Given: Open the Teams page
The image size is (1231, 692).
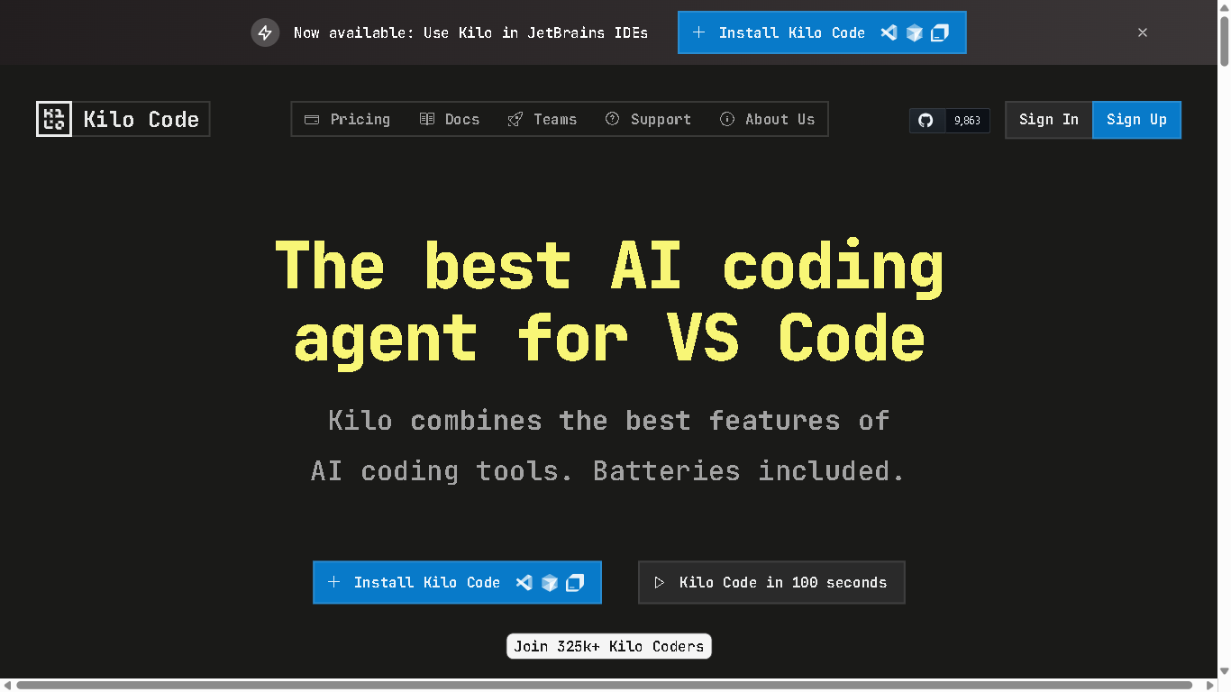Looking at the screenshot, I should click(543, 119).
